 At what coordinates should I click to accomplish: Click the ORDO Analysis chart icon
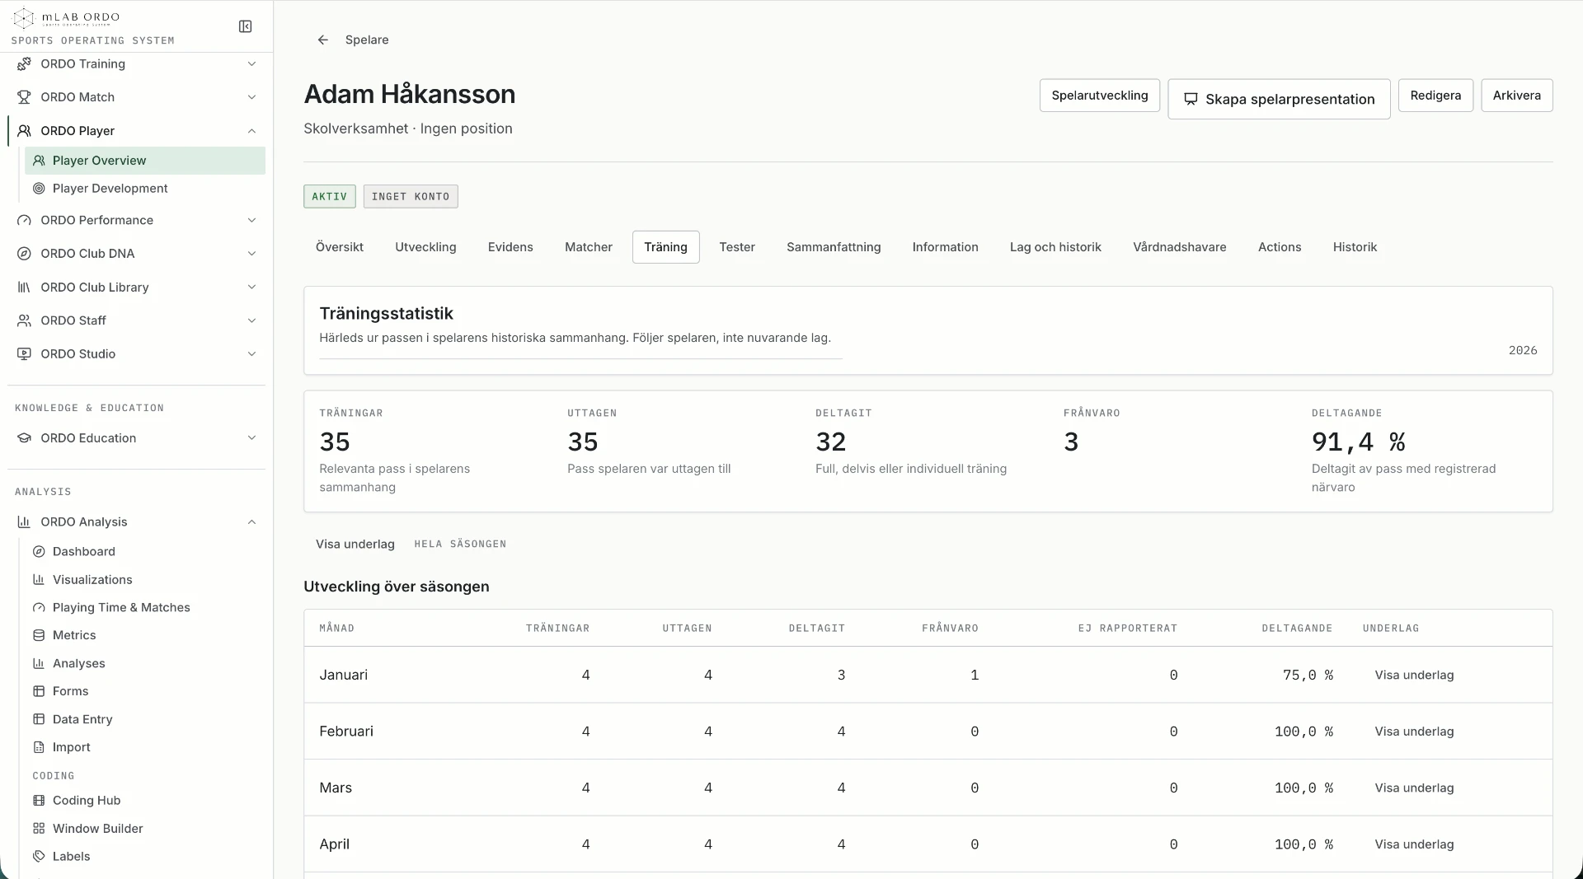(x=25, y=522)
